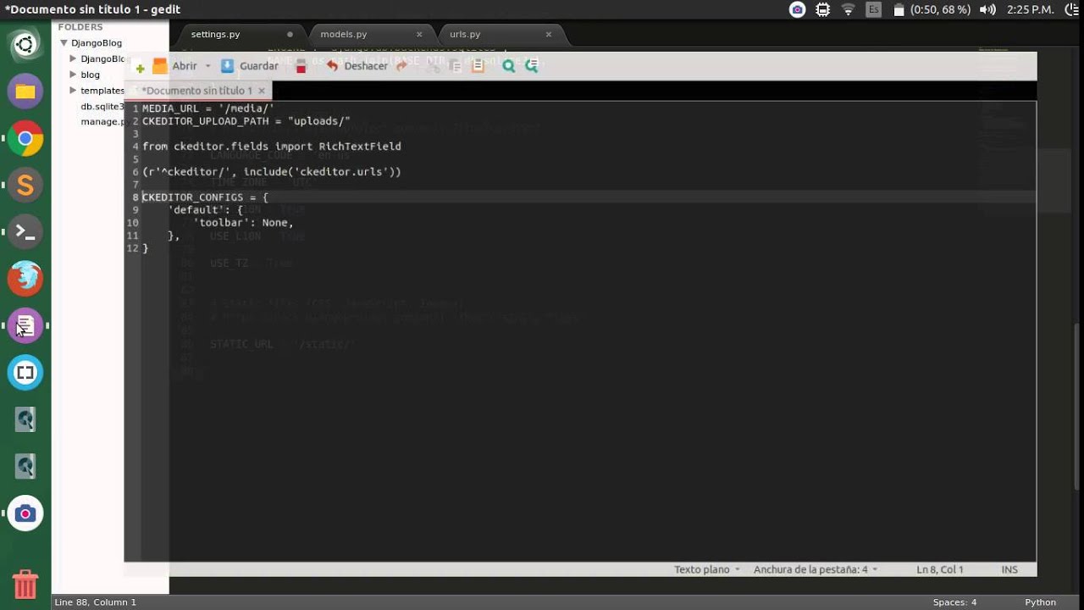This screenshot has height=610, width=1084.
Task: Open the Es keyboard layout indicator
Action: 874,9
